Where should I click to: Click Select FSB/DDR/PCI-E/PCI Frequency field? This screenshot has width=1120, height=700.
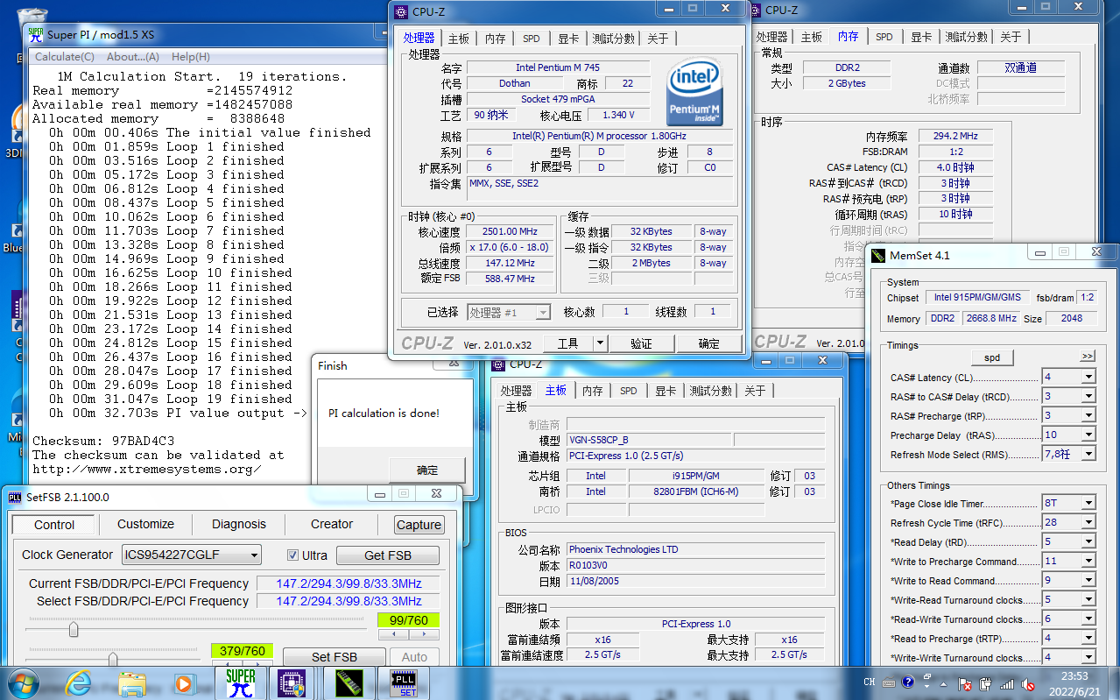pos(349,601)
